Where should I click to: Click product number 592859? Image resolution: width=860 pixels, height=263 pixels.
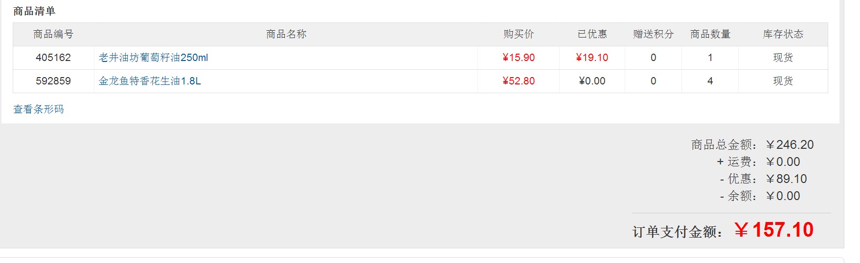[x=53, y=81]
